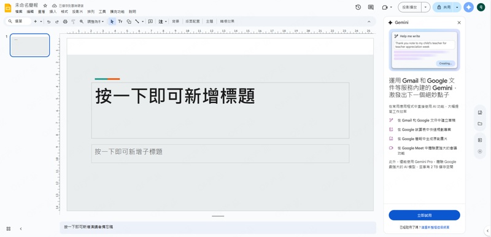The height and width of the screenshot is (237, 491).
Task: Undo the last action
Action: click(48, 21)
